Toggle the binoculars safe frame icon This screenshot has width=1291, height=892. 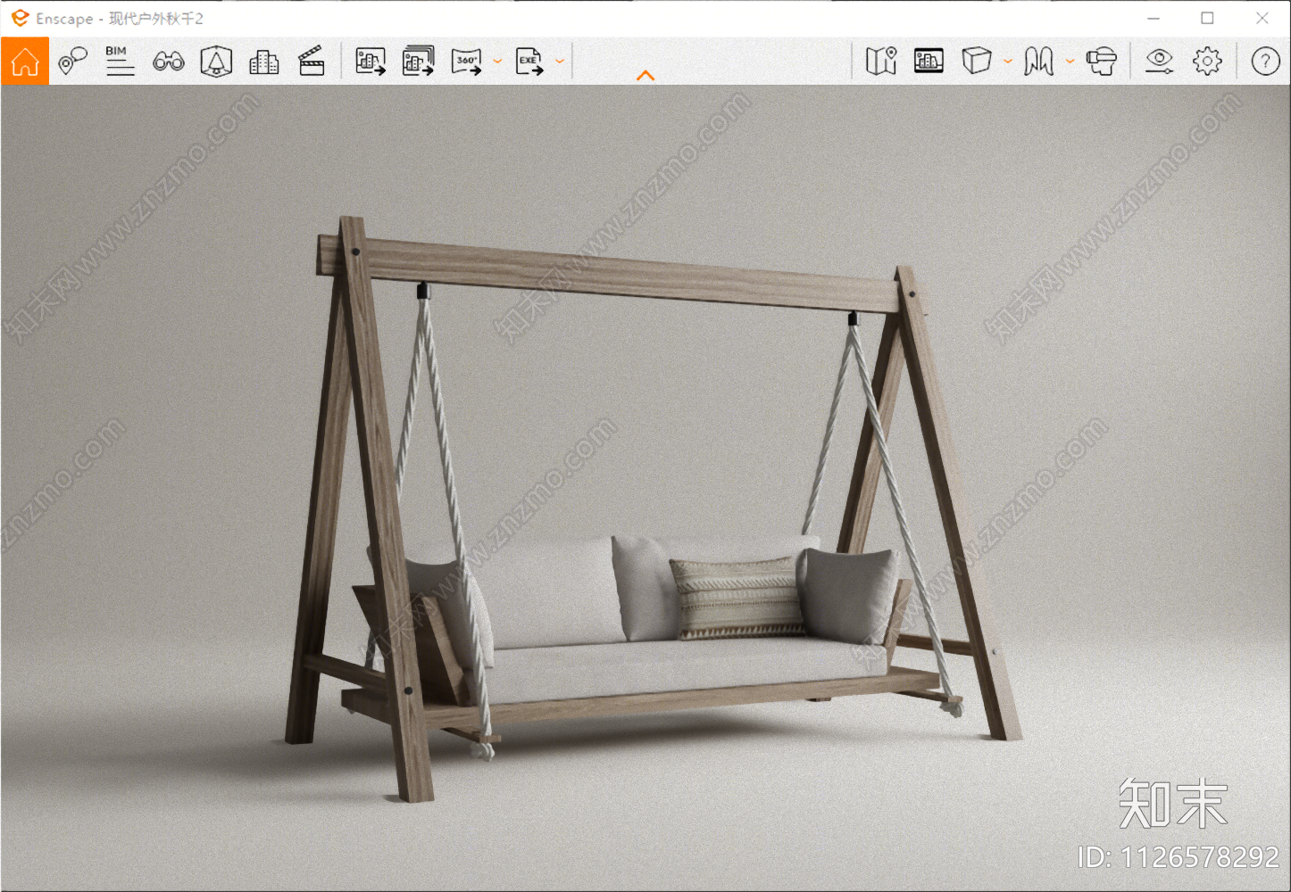[x=169, y=62]
